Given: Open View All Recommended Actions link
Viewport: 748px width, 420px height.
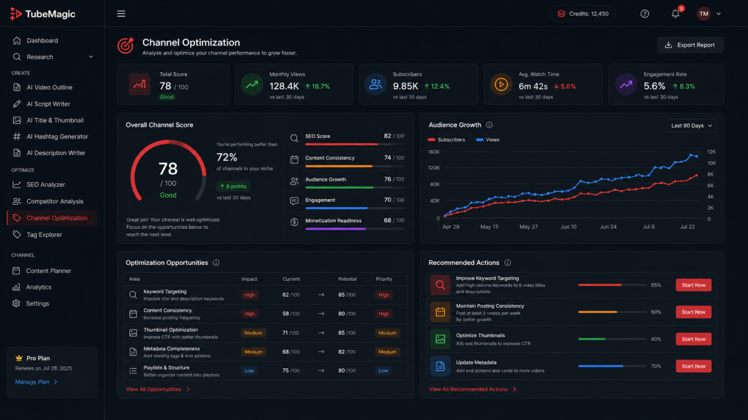Looking at the screenshot, I should [x=473, y=389].
